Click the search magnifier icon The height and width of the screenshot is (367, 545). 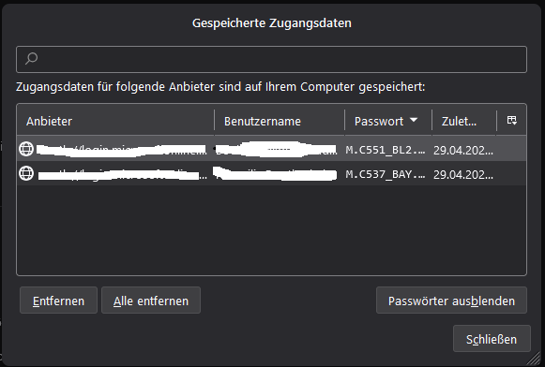coord(31,58)
